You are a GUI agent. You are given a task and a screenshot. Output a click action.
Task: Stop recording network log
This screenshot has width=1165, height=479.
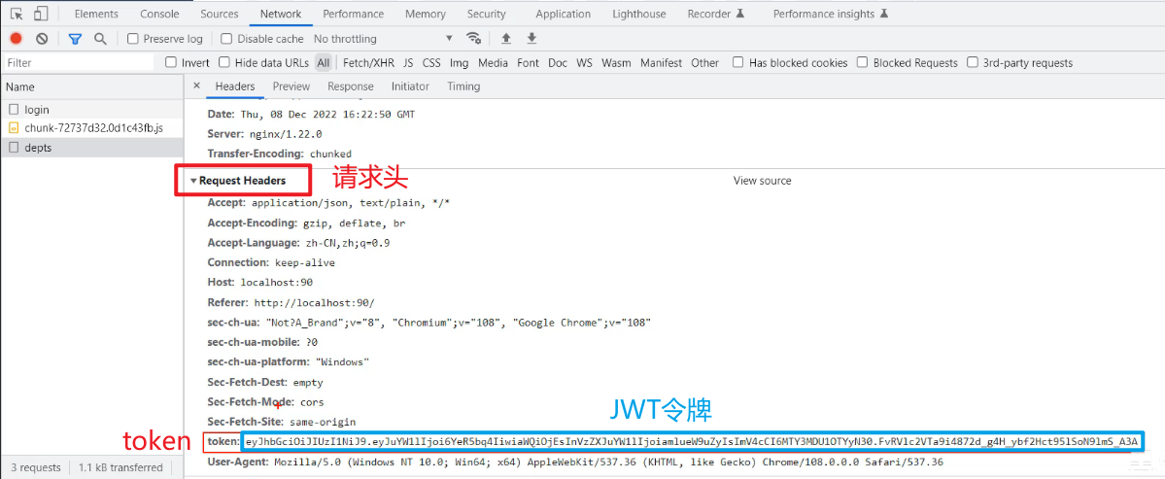[16, 39]
